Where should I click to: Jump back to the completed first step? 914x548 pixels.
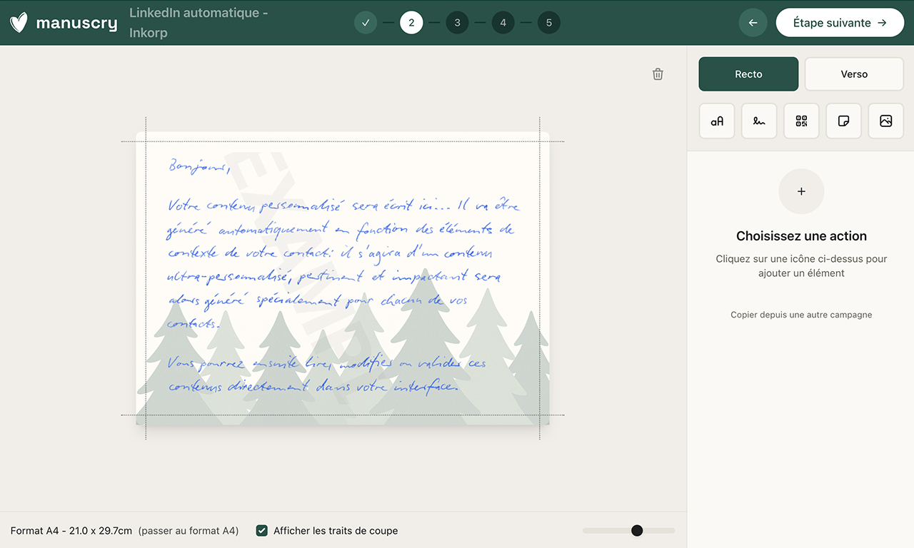[x=366, y=22]
